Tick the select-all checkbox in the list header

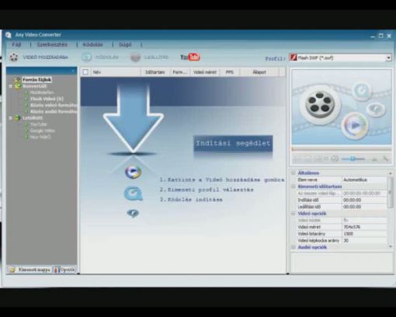coord(85,72)
